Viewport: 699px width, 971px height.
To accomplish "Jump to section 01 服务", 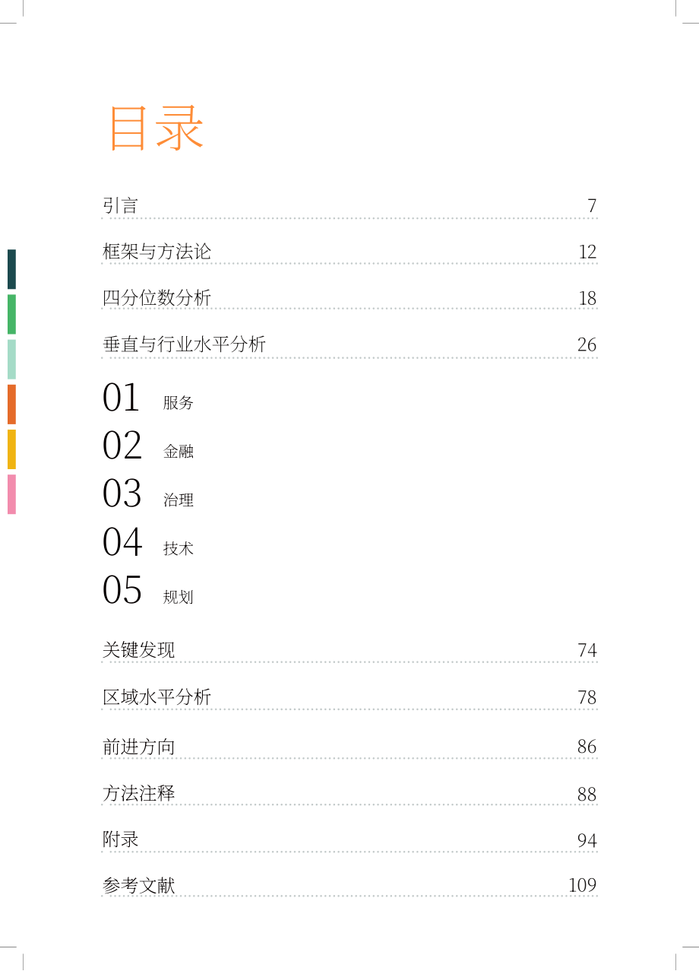I will pos(148,398).
